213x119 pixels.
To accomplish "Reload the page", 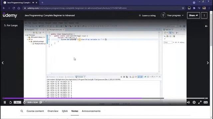I will (14, 8).
